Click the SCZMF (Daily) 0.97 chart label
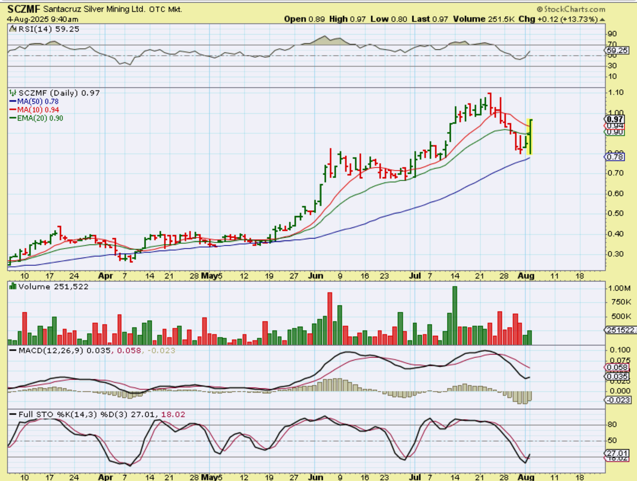The image size is (637, 481). pyautogui.click(x=59, y=93)
